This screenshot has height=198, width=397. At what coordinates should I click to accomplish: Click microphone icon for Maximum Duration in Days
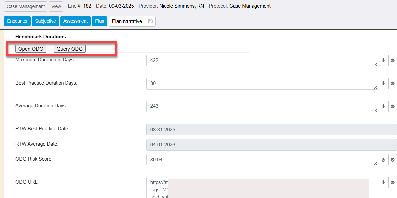(x=383, y=61)
